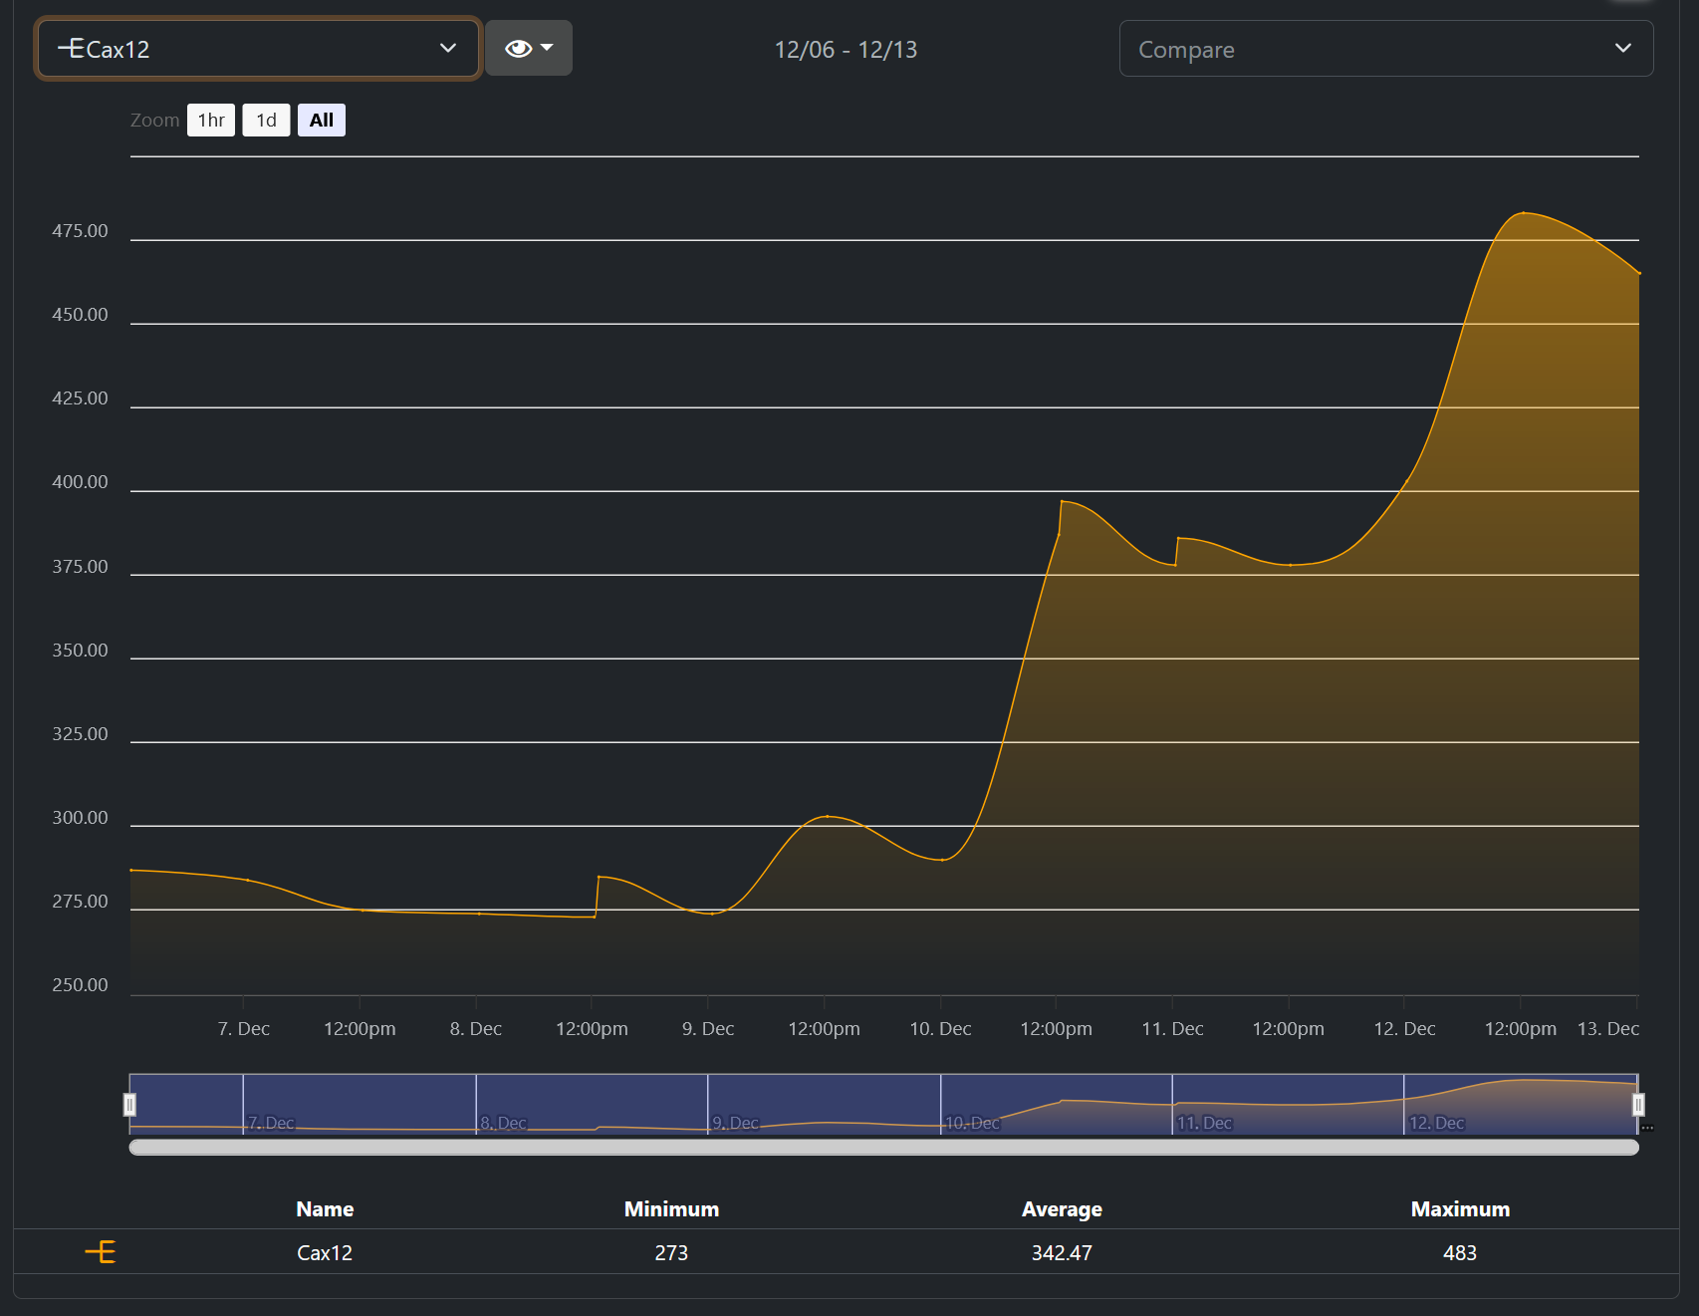Select the Cax12 name in the table row

pyautogui.click(x=325, y=1253)
